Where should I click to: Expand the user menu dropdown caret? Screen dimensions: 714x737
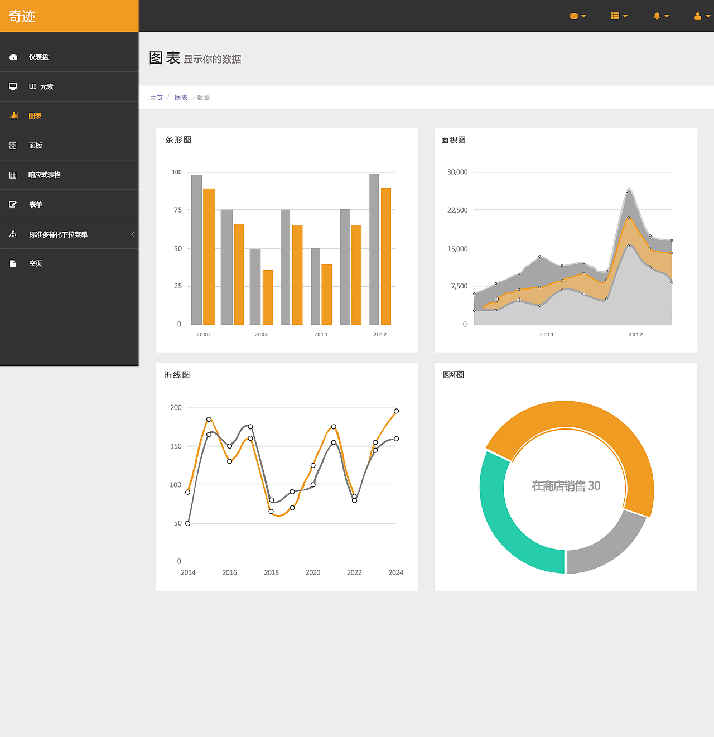coord(708,16)
